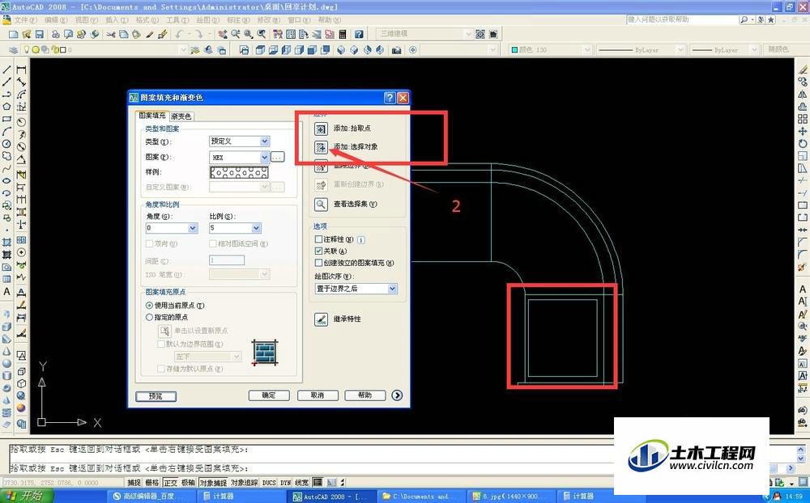Toggle 正交 ortho mode in status bar
Viewport: 810px width, 503px height.
click(x=170, y=482)
